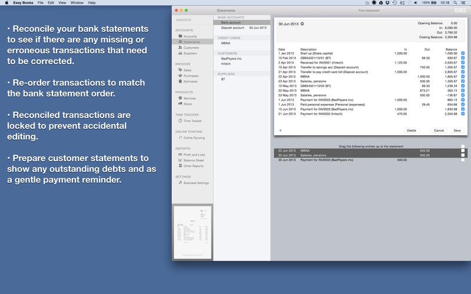471x294 pixels.
Task: Untick the Payment for INV0002 (Initech) row
Action: click(x=463, y=113)
